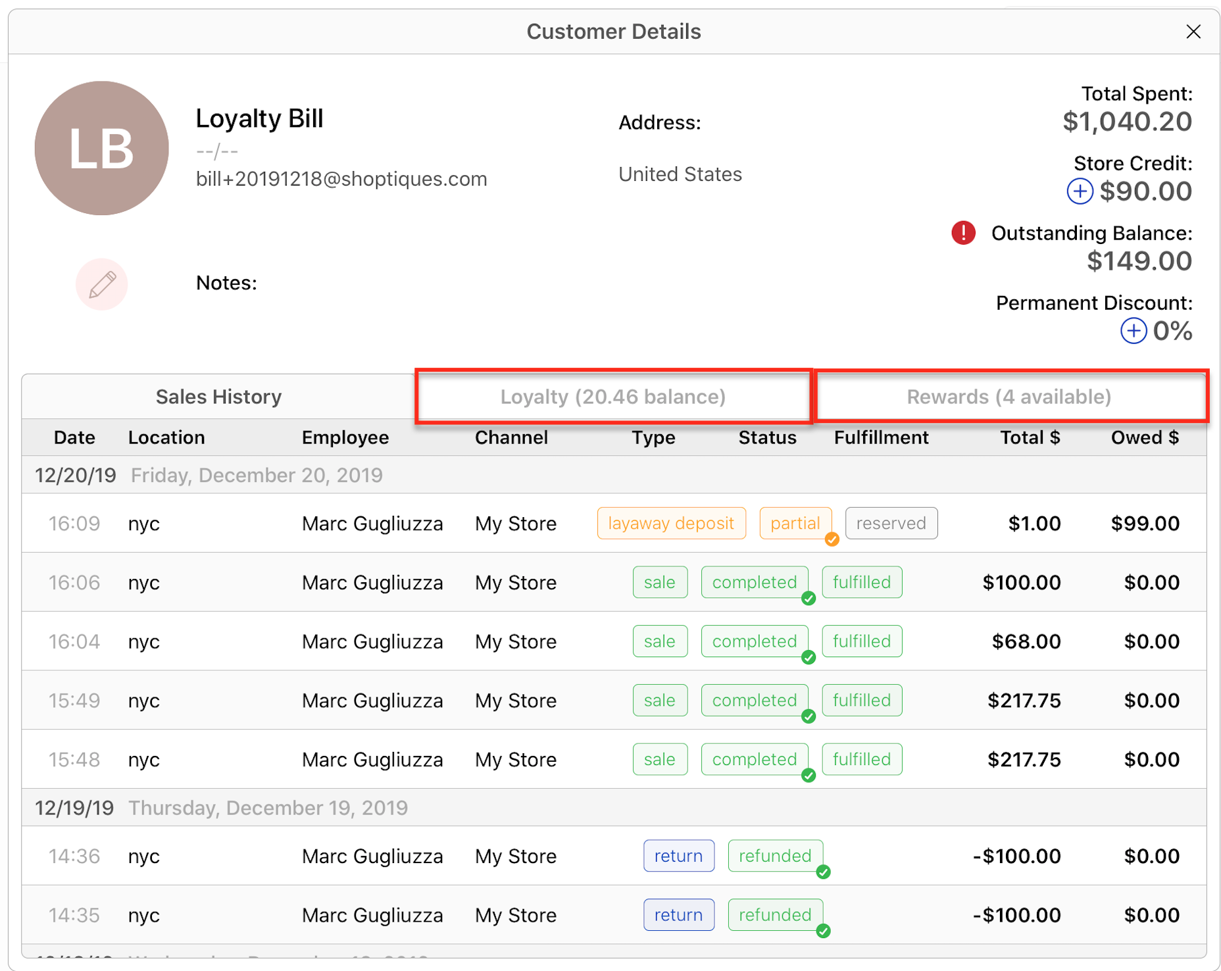Click green check on 14:35 refunded badge
1221x971 pixels.
coord(823,931)
